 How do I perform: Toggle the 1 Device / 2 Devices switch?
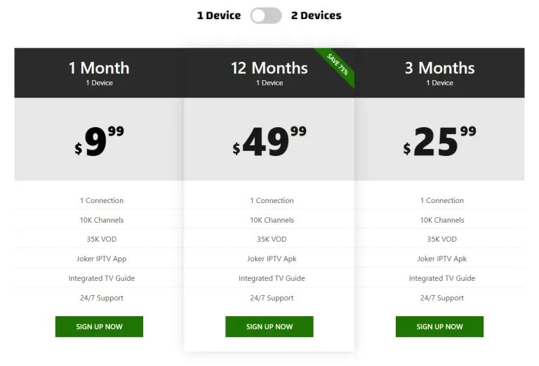click(x=266, y=15)
